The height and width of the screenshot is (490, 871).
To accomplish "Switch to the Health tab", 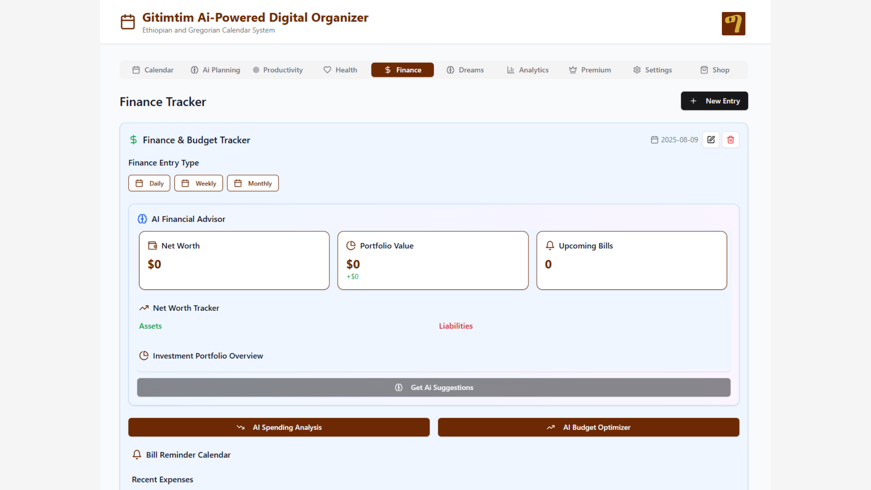I will click(x=340, y=70).
